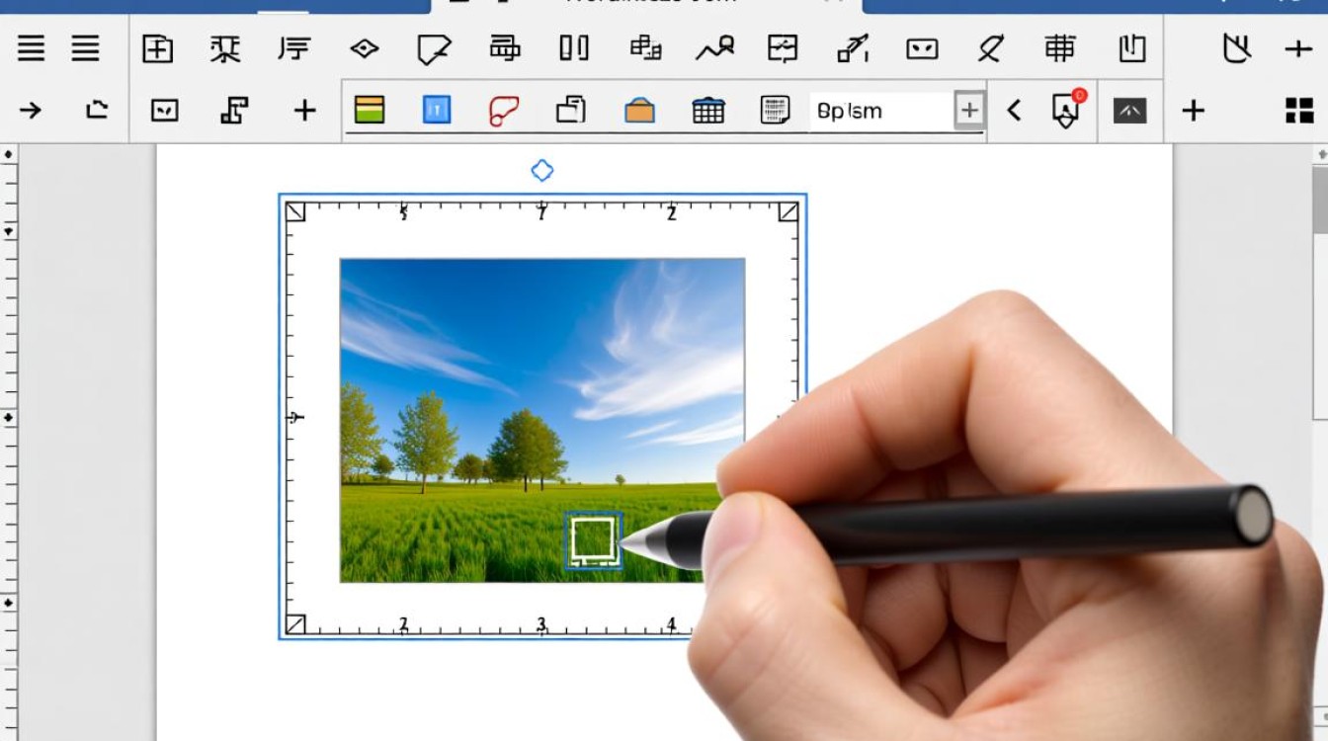
Task: Click the four-squares grid view button
Action: coord(1299,110)
